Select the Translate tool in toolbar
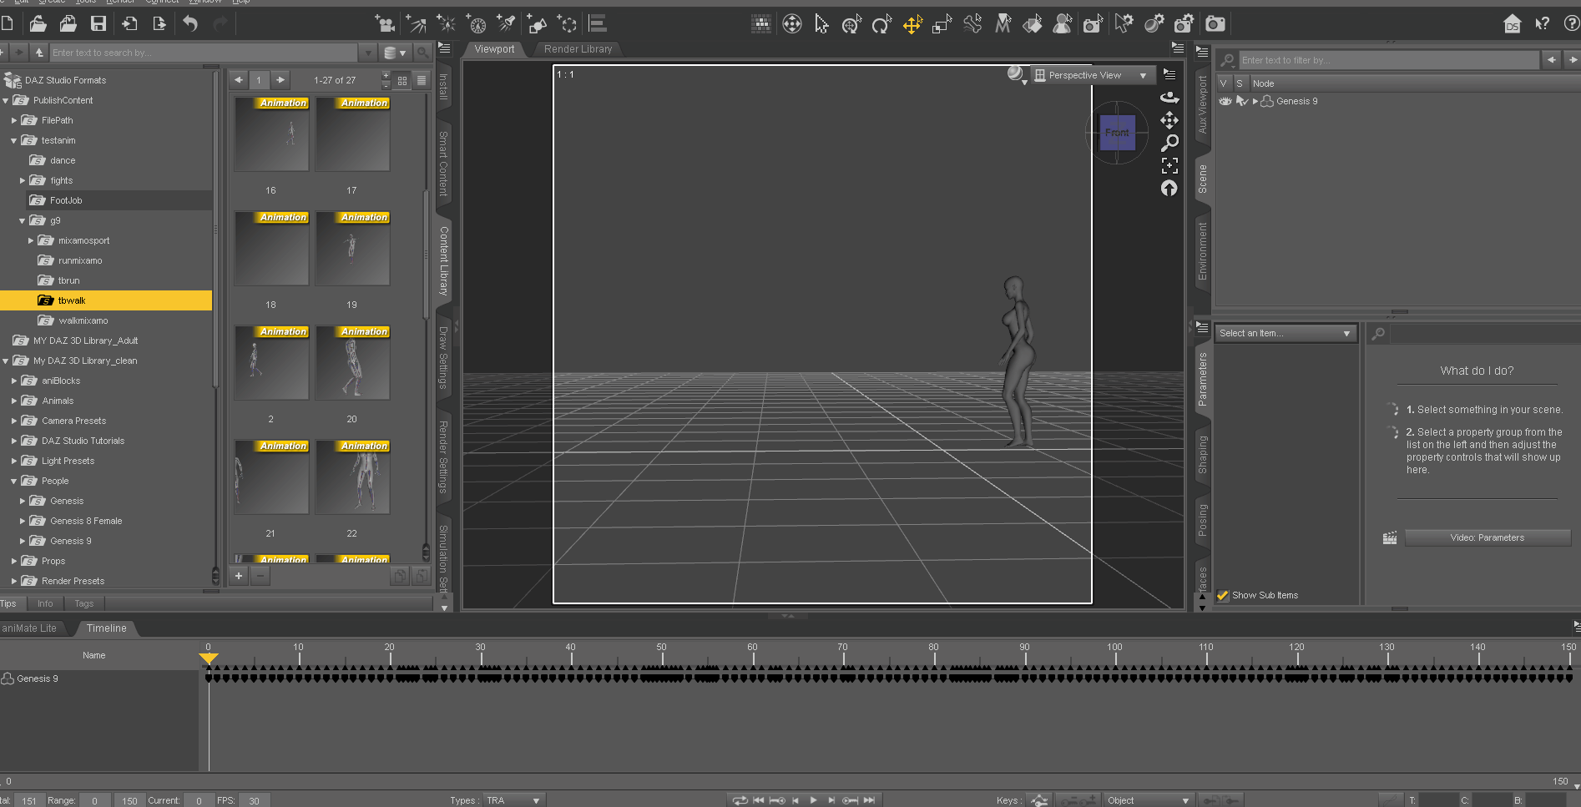The height and width of the screenshot is (807, 1581). pos(912,25)
